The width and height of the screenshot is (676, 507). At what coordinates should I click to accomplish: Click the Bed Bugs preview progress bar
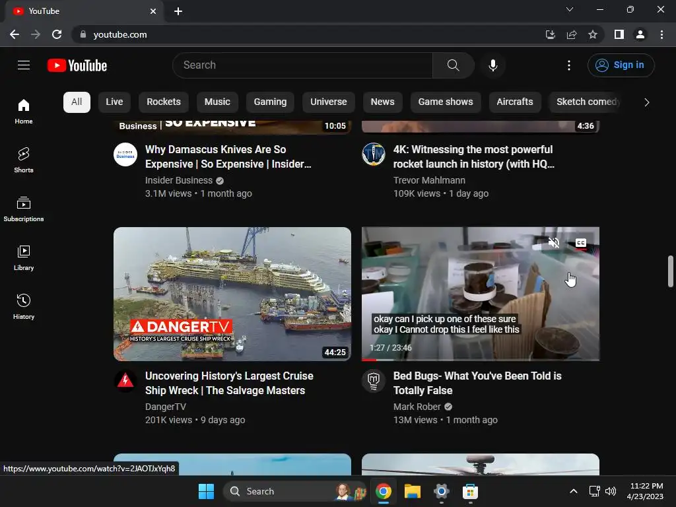coord(481,359)
